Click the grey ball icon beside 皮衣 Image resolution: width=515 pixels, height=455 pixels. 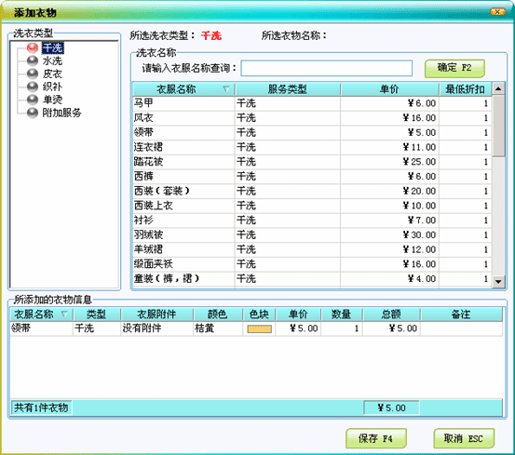click(x=33, y=74)
